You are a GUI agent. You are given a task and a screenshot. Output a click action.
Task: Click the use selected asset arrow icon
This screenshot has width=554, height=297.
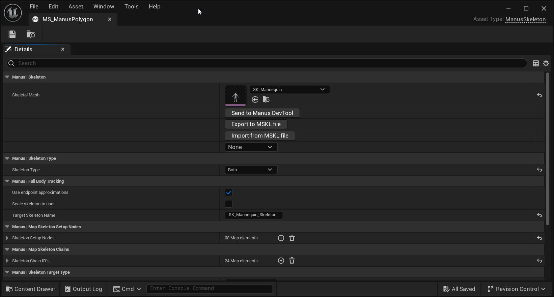pos(255,99)
